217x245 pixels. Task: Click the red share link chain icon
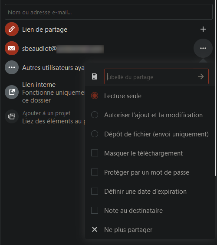pyautogui.click(x=12, y=29)
